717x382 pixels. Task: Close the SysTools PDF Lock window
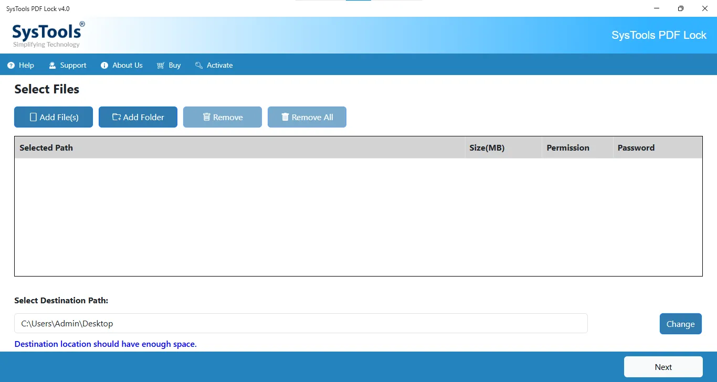click(x=705, y=8)
